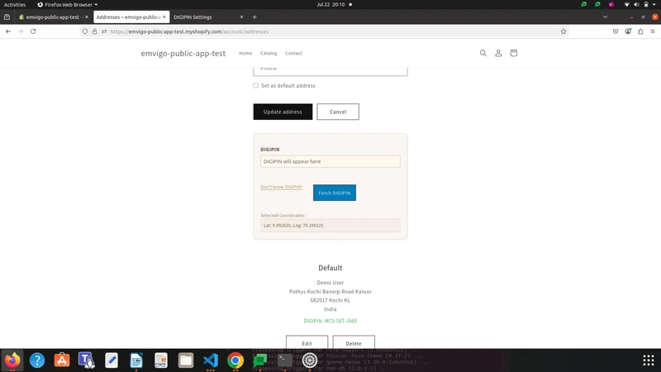Click Delete on the default address

(x=354, y=343)
